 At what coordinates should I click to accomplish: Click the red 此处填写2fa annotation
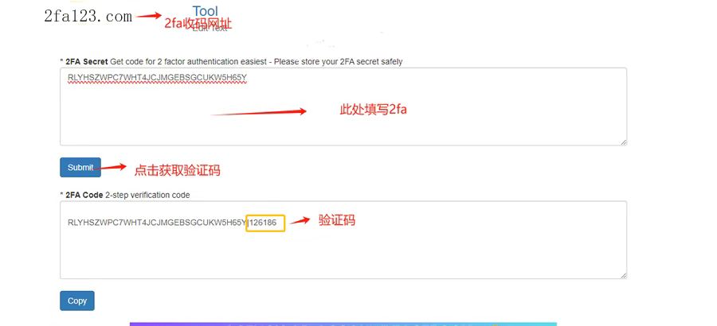[373, 110]
